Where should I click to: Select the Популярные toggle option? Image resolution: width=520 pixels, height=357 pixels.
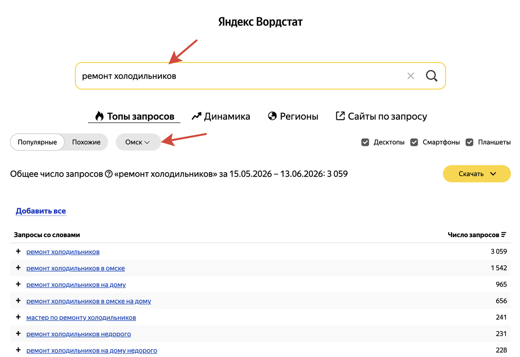pyautogui.click(x=37, y=142)
